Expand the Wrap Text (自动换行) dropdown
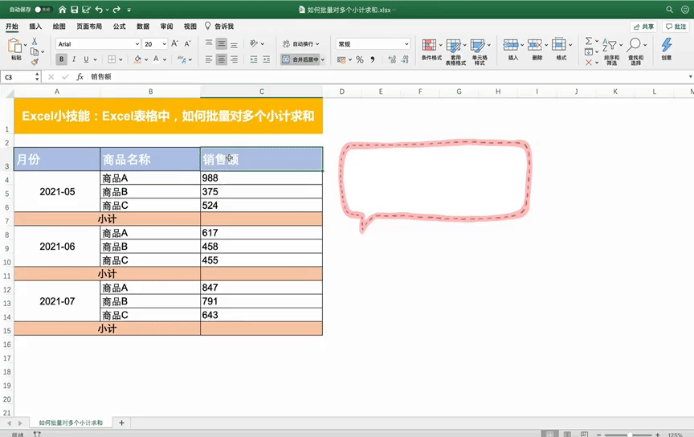This screenshot has width=694, height=437. 317,44
